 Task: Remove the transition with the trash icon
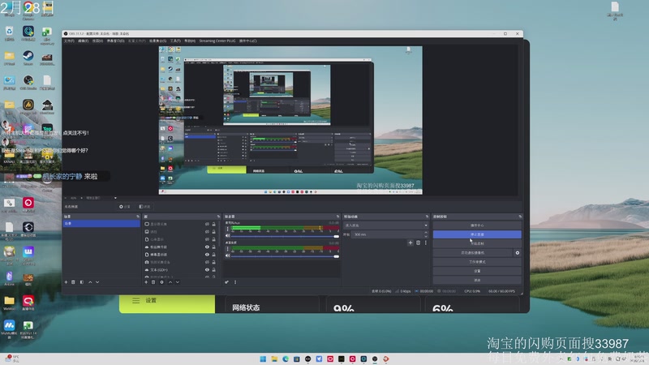[418, 243]
